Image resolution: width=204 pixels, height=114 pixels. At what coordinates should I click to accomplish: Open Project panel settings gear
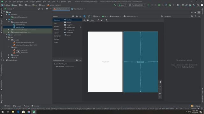pyautogui.click(x=47, y=9)
